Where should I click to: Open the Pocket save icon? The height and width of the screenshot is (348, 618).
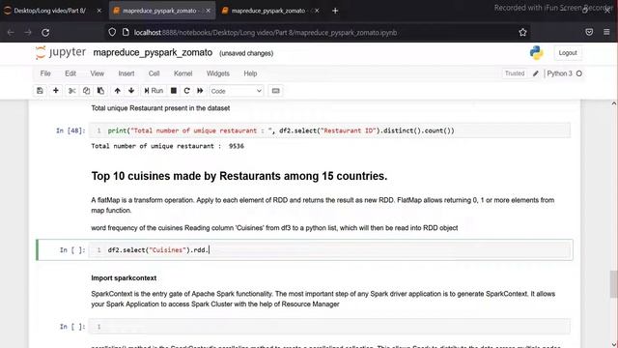point(589,32)
